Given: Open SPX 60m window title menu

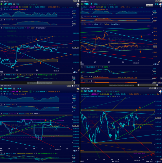Looking at the screenshot, I should coord(5,86).
